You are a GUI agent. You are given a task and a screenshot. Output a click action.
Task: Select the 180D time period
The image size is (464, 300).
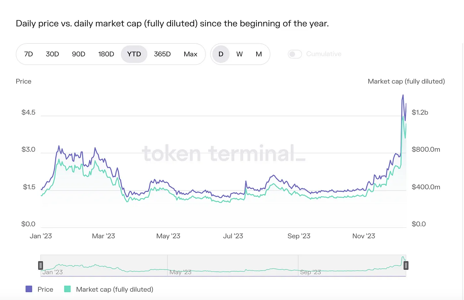pyautogui.click(x=106, y=54)
